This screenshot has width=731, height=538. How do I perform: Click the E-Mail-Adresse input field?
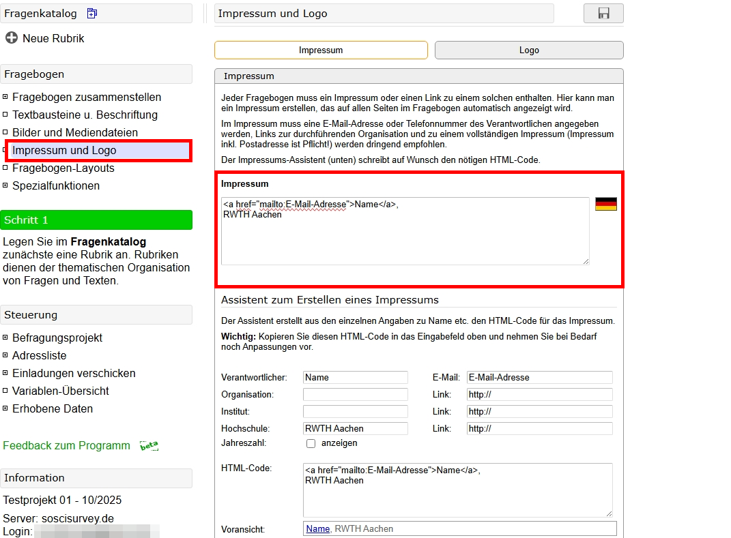539,377
